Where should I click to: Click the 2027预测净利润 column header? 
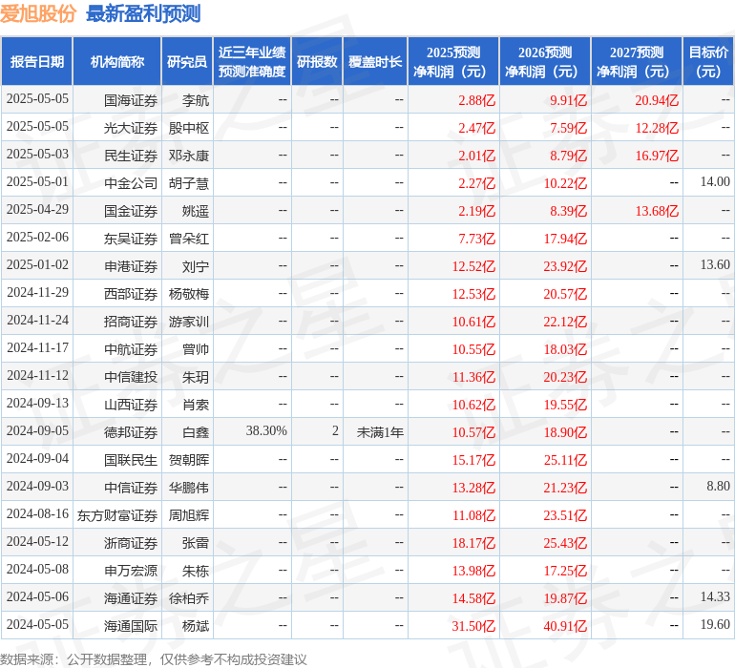637,62
